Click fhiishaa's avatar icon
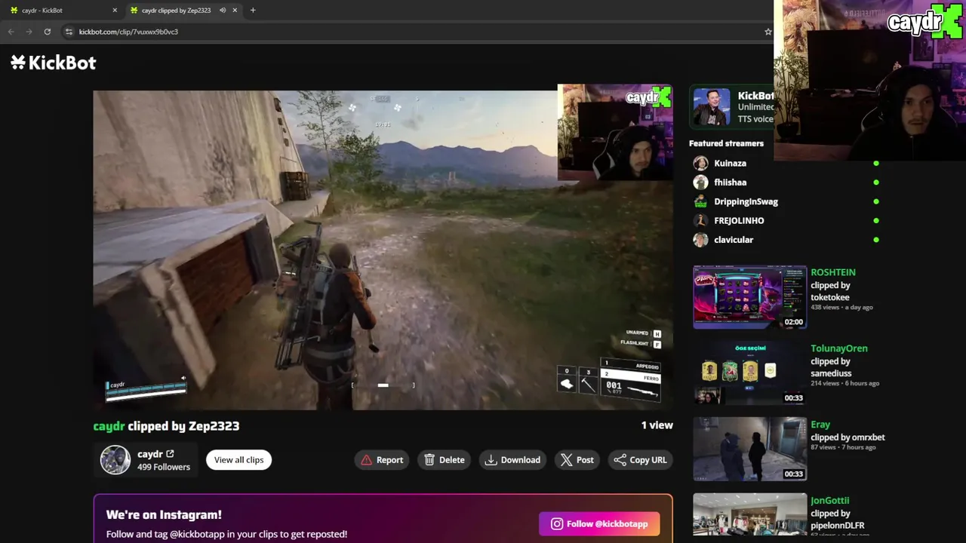The height and width of the screenshot is (543, 966). [x=700, y=183]
